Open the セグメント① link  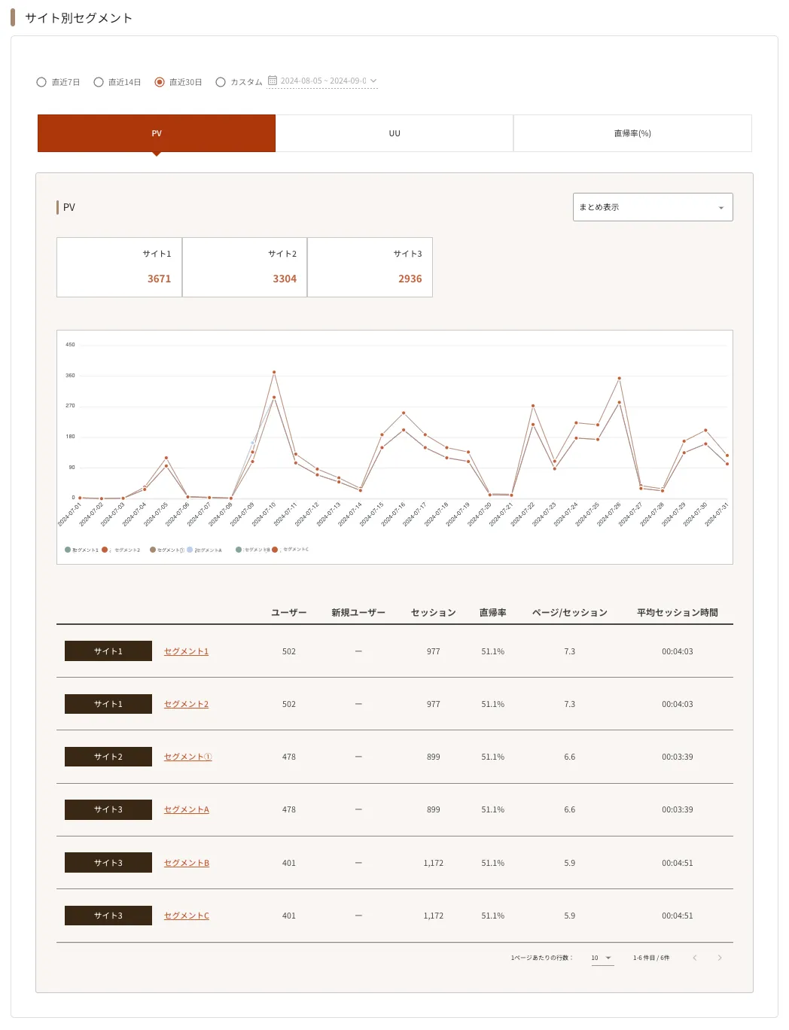[188, 757]
